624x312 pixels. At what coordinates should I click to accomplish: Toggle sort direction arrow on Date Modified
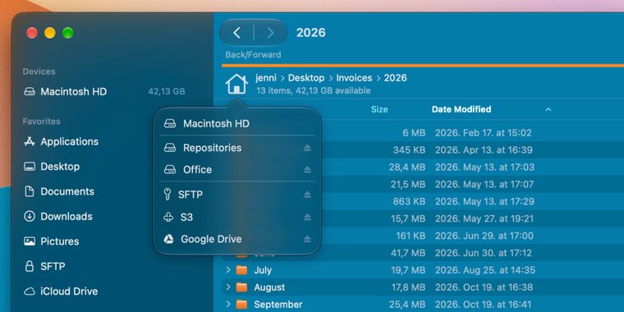coord(548,109)
